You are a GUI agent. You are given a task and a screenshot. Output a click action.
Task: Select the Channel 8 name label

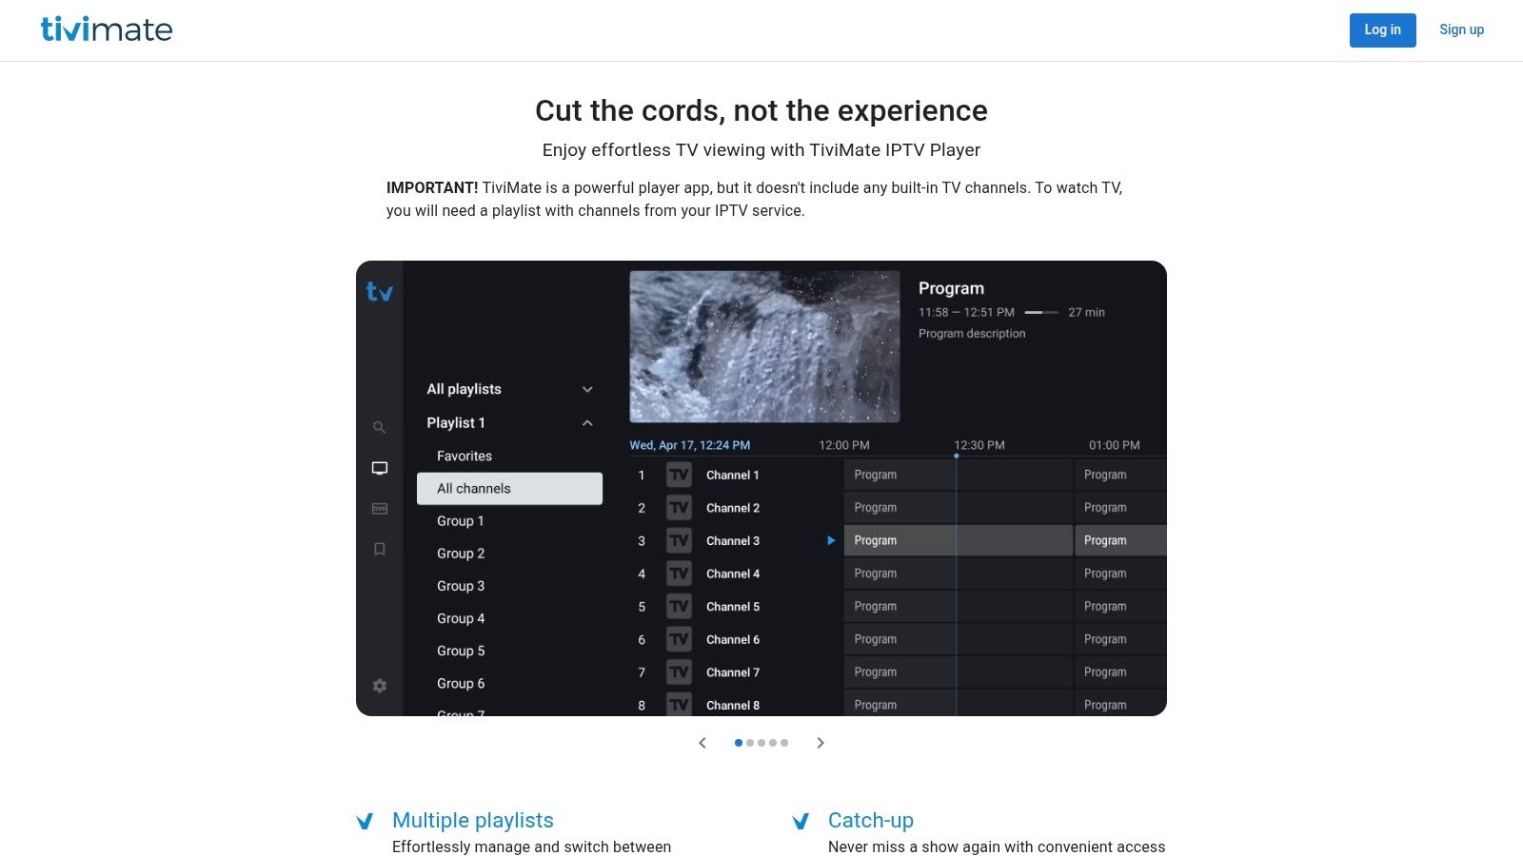coord(733,705)
